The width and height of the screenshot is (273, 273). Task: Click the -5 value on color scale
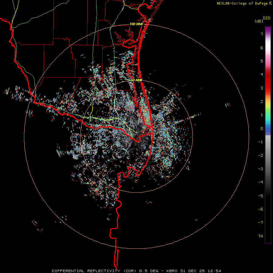click(261, 196)
